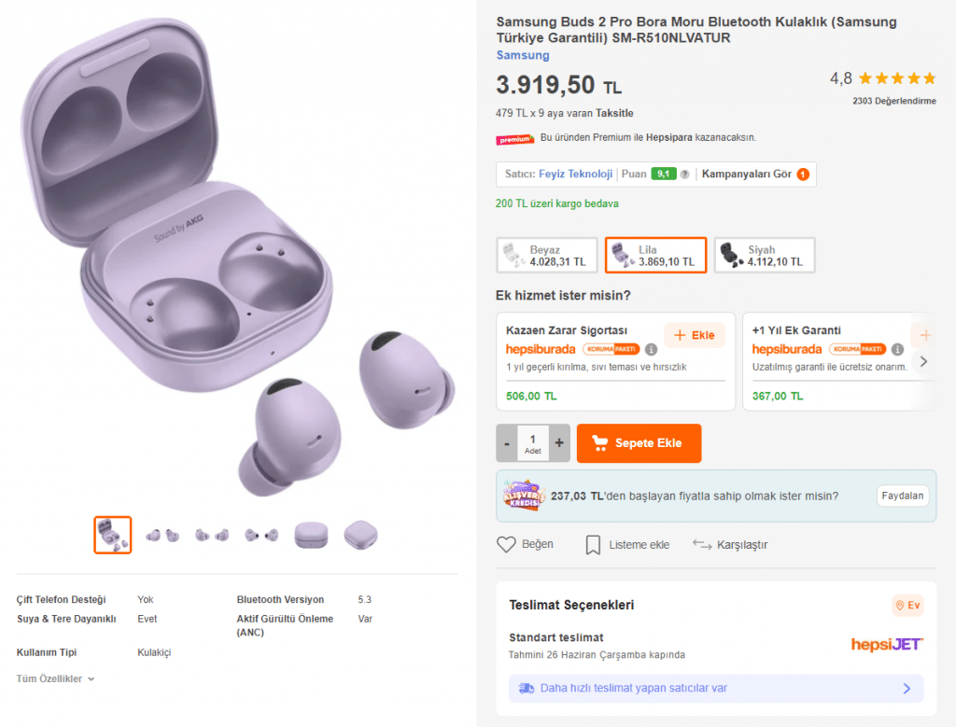Viewport: 956px width, 727px height.
Task: Click the star rating icons
Action: (897, 78)
